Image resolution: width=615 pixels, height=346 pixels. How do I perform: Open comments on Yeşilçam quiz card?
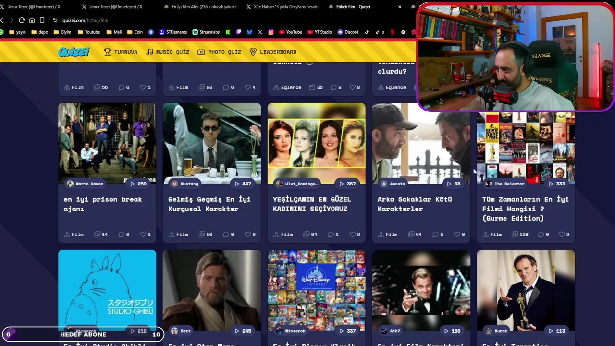(333, 235)
